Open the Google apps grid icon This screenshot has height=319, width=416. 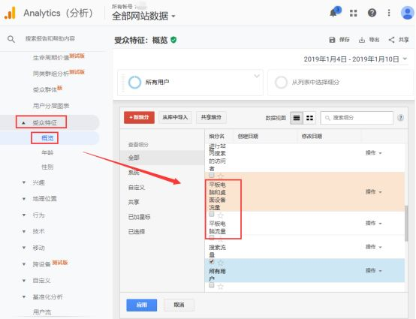353,13
